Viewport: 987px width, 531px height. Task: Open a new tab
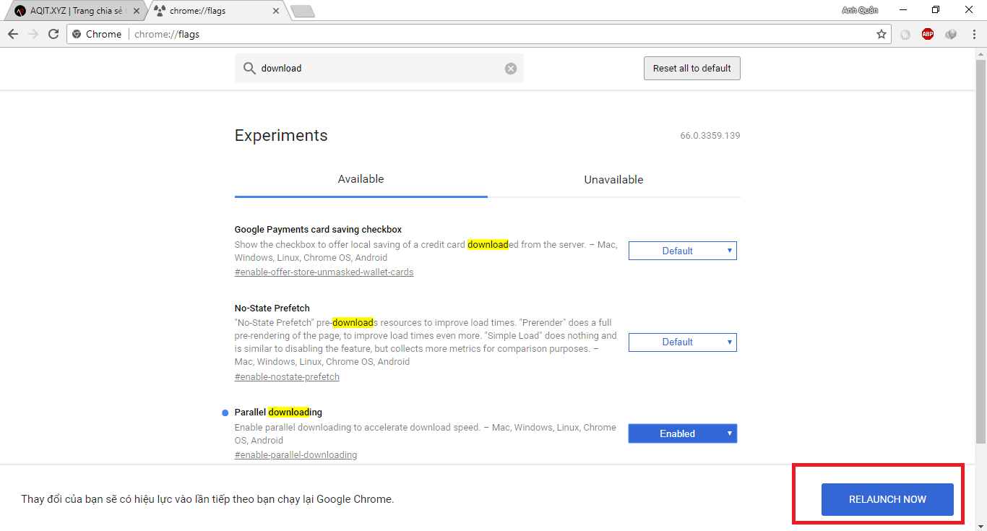click(302, 12)
